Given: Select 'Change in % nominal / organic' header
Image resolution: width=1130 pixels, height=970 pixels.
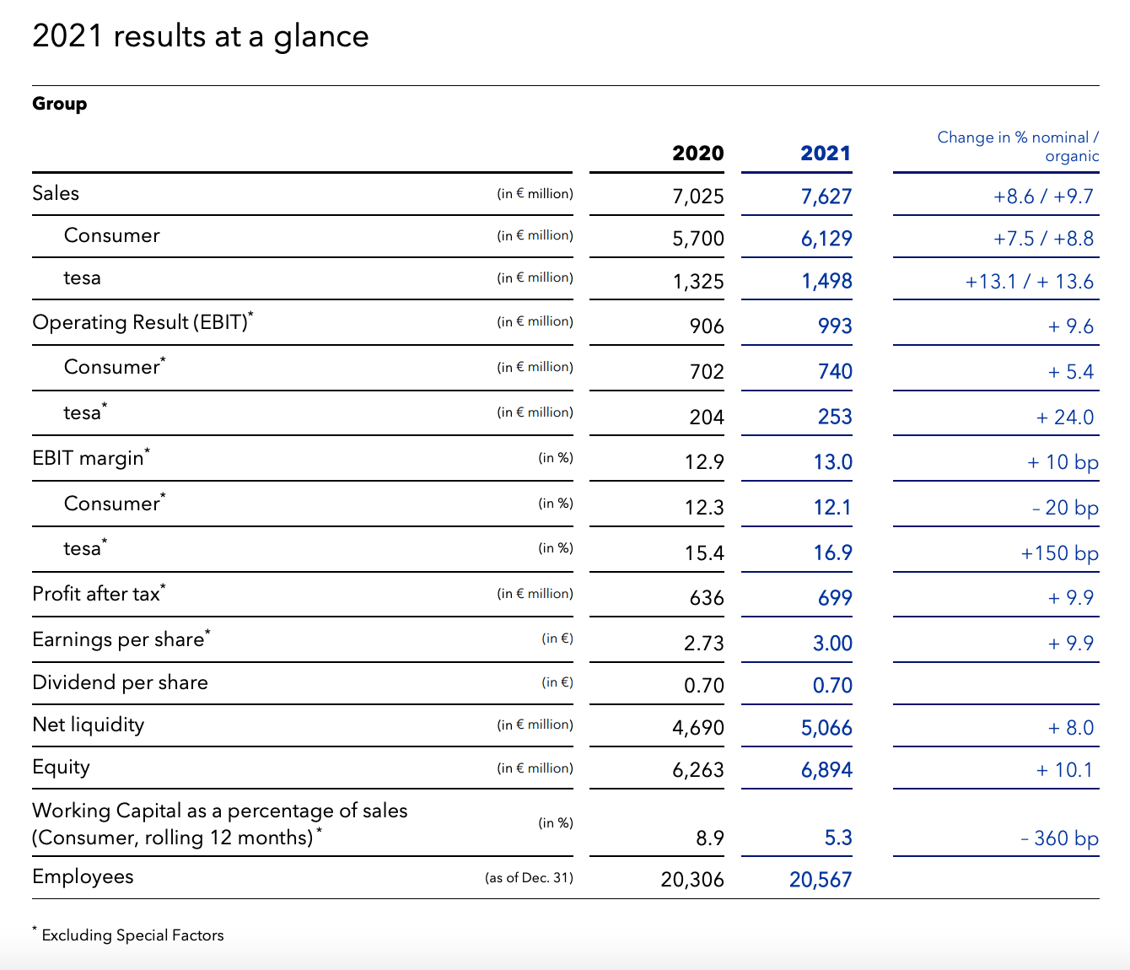Looking at the screenshot, I should [1017, 146].
